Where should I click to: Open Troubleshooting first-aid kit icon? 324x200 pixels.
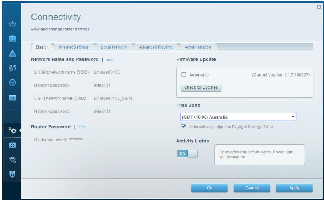(13, 145)
